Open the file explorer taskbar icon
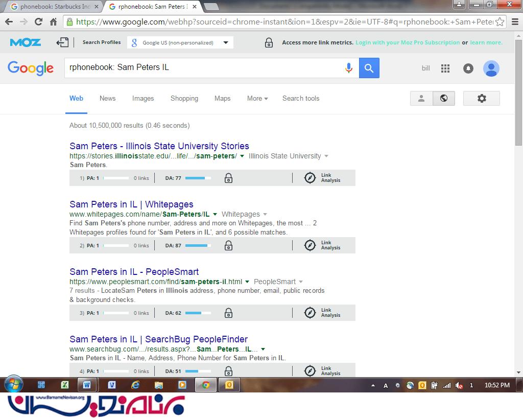 click(159, 385)
